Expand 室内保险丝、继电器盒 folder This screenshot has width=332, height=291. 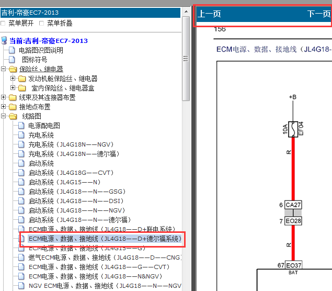[x=13, y=88]
